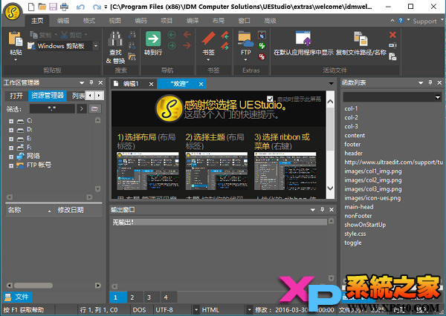The height and width of the screenshot is (316, 446).
Task: Select 'showOnStartUp' in function list
Action: (365, 225)
